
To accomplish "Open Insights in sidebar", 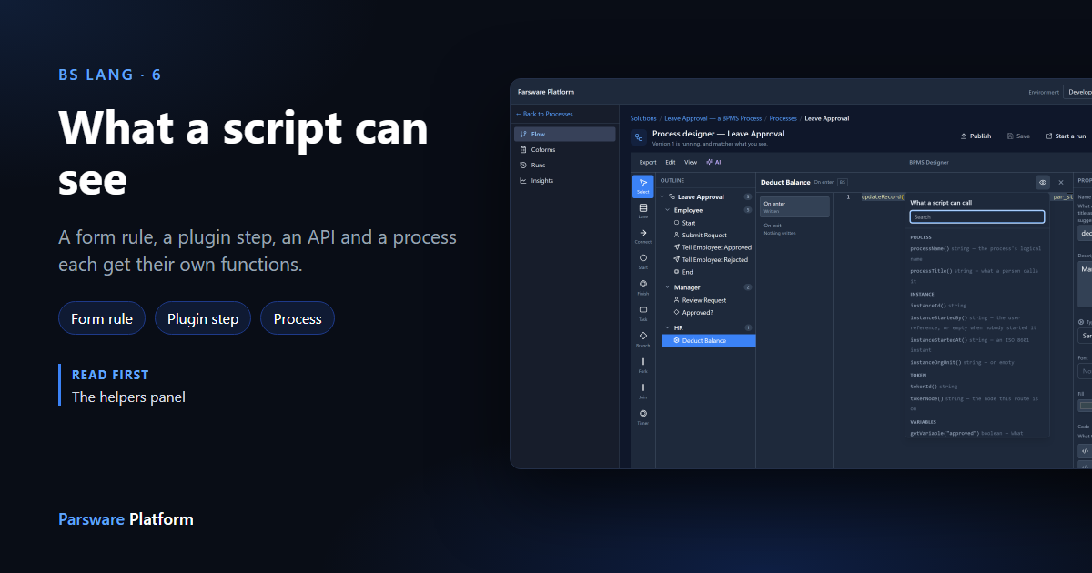I will click(x=565, y=181).
